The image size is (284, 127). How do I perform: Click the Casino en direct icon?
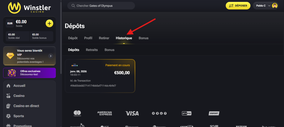tap(8, 106)
